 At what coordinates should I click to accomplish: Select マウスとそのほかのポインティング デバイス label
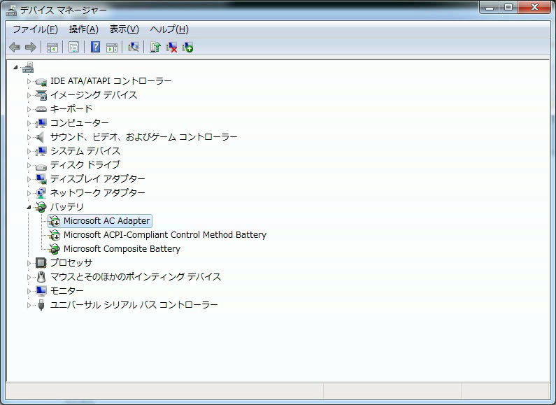[136, 276]
